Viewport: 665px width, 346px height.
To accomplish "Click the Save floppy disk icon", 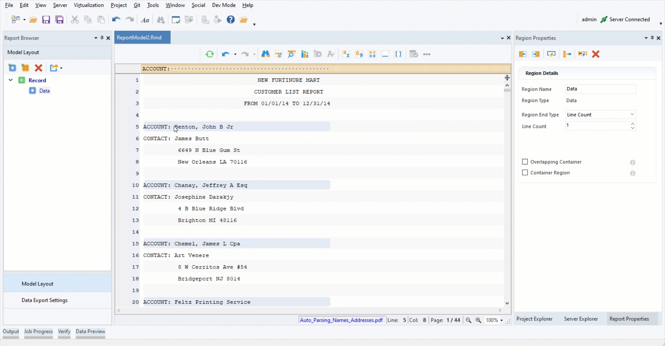I will 46,20.
